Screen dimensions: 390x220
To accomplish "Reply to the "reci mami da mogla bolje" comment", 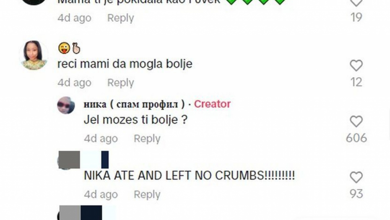I will coord(120,83).
